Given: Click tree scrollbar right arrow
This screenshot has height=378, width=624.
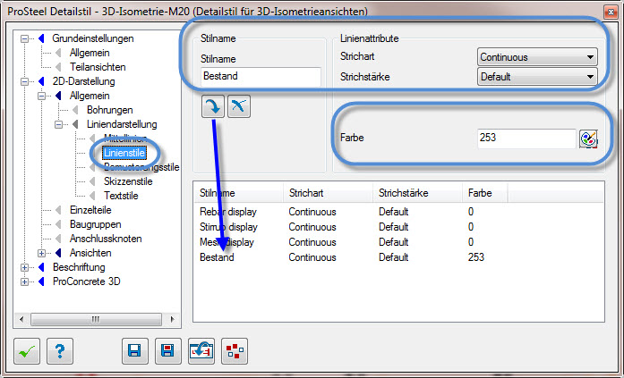Looking at the screenshot, I should pos(172,319).
